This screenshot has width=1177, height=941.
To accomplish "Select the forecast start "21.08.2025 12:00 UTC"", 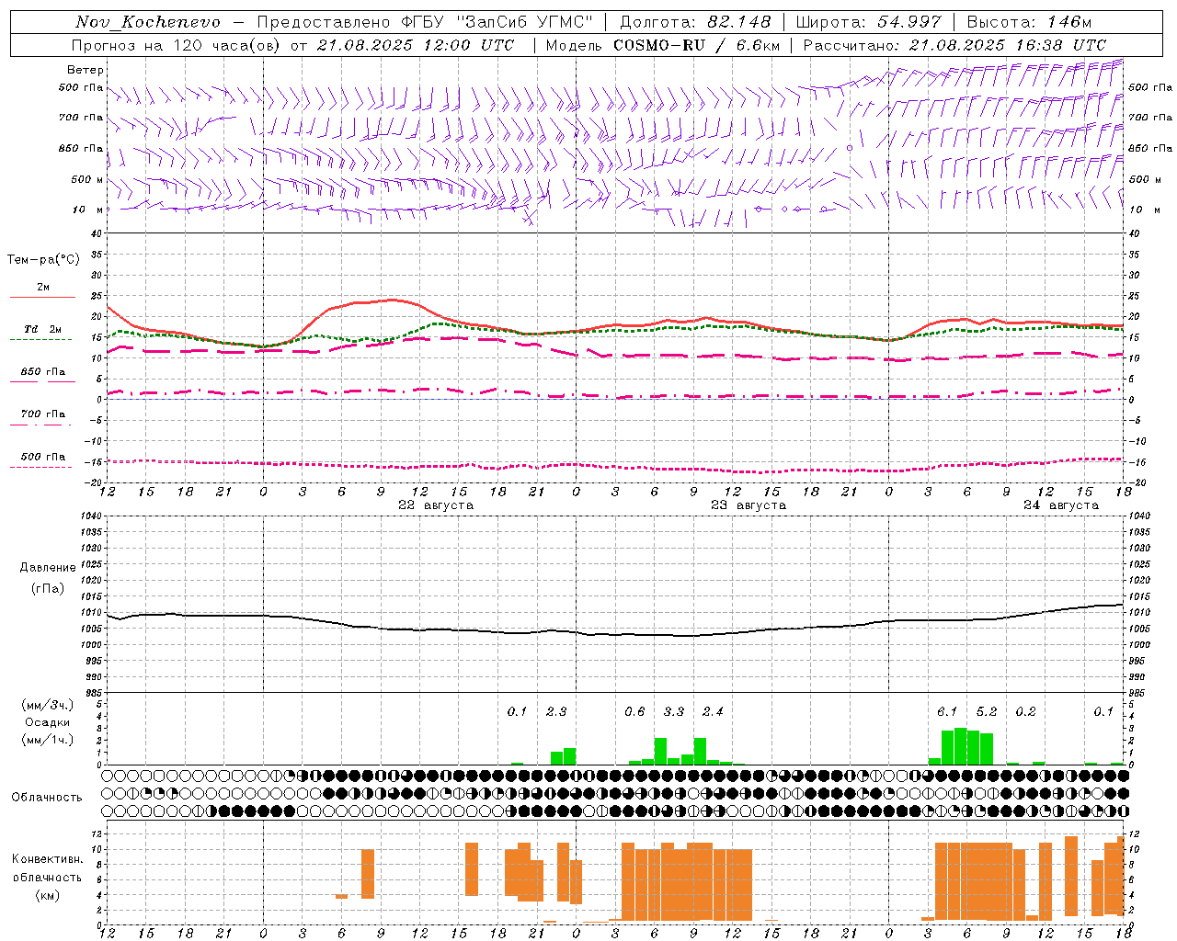I will [x=415, y=45].
